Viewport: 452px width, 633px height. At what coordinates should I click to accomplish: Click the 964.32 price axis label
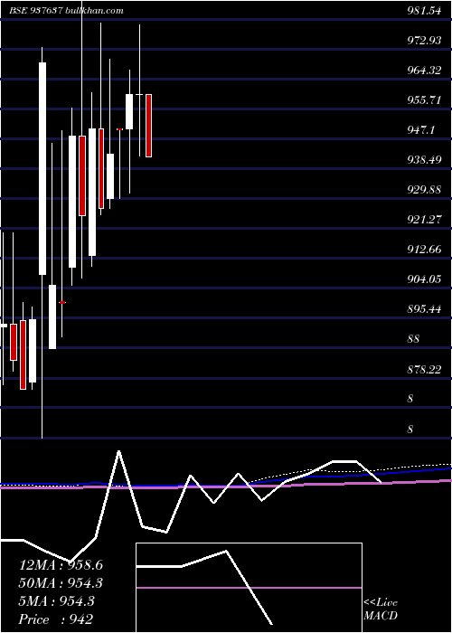click(423, 71)
